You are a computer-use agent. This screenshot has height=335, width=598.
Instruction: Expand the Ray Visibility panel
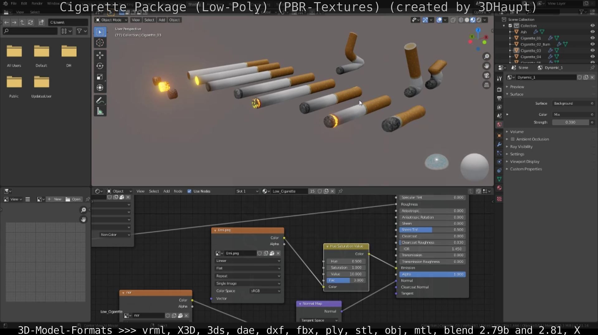coord(521,147)
